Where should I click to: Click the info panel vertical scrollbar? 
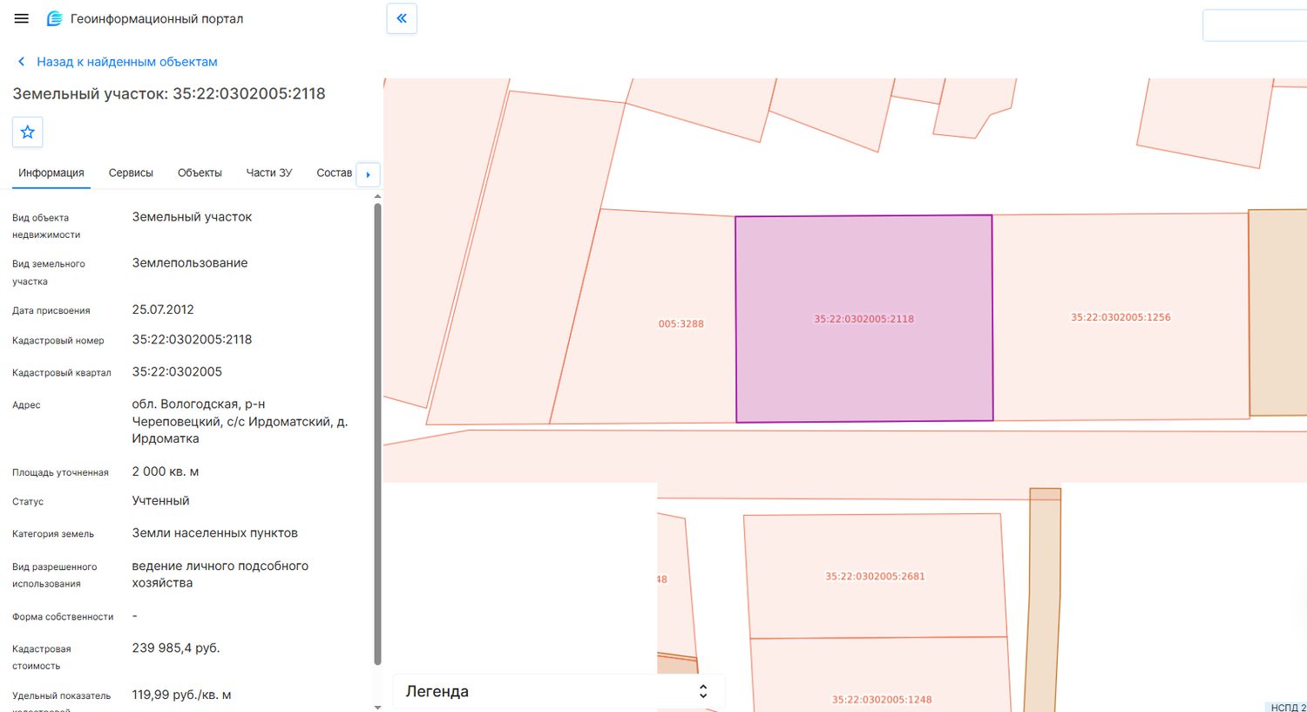click(377, 434)
